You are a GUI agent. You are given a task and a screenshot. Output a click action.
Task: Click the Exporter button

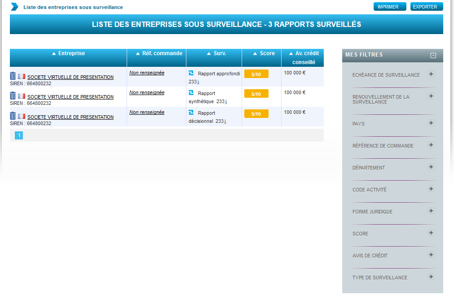(x=427, y=7)
